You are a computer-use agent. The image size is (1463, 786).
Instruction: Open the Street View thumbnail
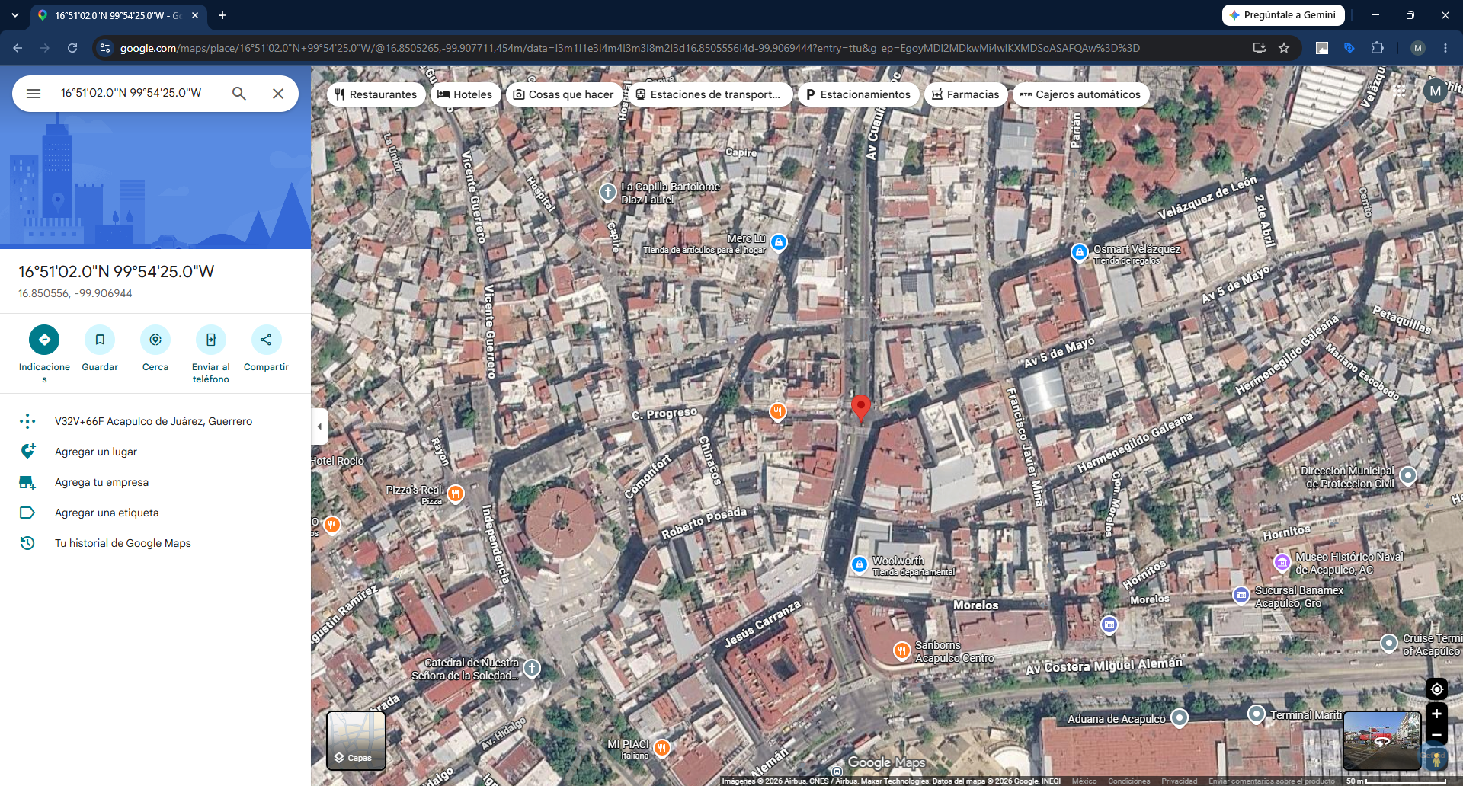point(1381,740)
